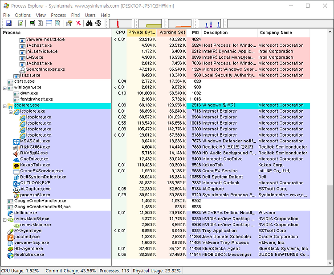Image resolution: width=334 pixels, height=275 pixels.
Task: Click the jusched.exe Java icon
Action: (10, 237)
